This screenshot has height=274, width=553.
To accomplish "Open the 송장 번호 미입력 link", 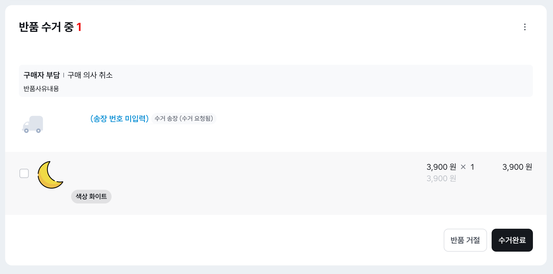I will point(119,118).
